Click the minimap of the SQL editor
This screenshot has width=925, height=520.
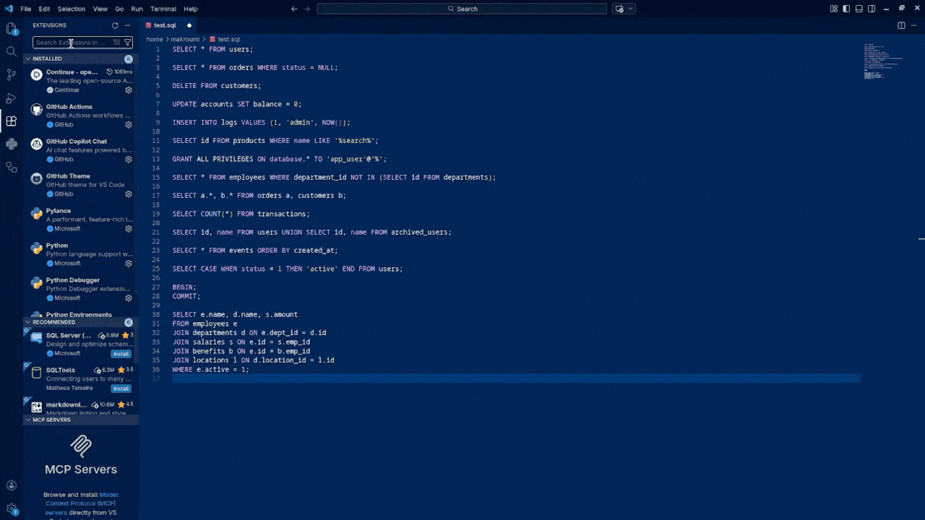[878, 61]
